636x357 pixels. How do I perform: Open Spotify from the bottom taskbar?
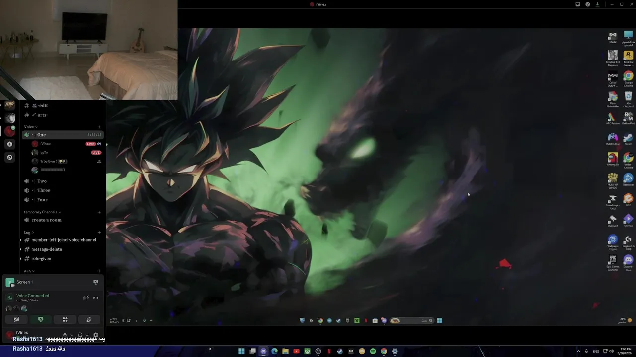tap(373, 351)
